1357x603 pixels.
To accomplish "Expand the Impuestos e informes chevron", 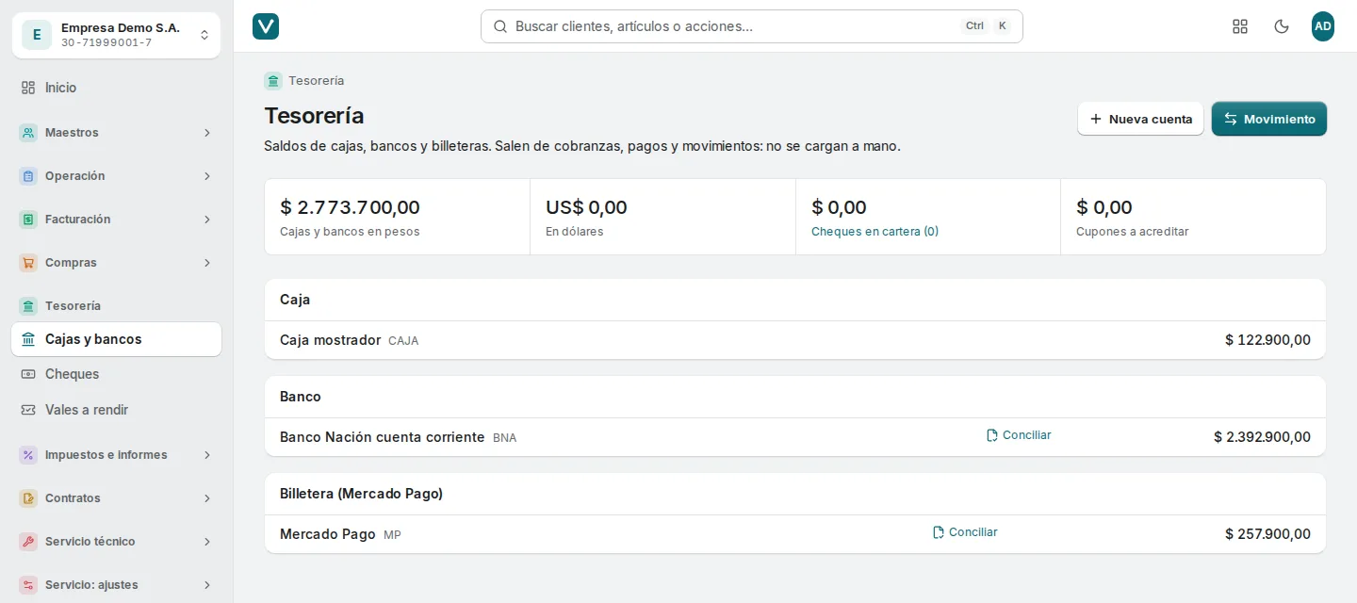I will pos(207,455).
